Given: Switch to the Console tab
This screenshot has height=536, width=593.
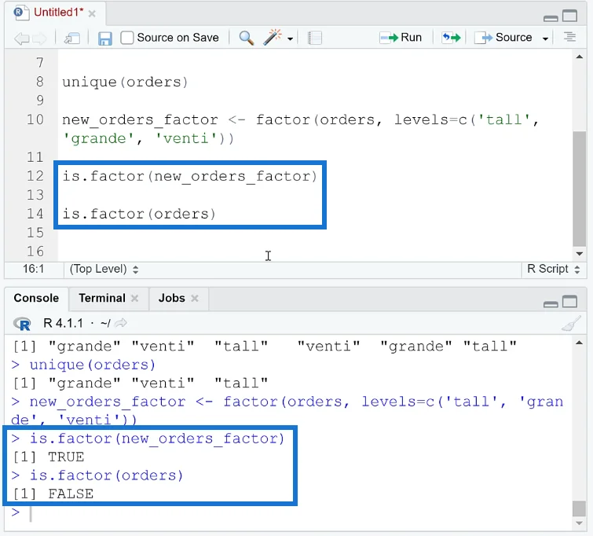Looking at the screenshot, I should [36, 299].
